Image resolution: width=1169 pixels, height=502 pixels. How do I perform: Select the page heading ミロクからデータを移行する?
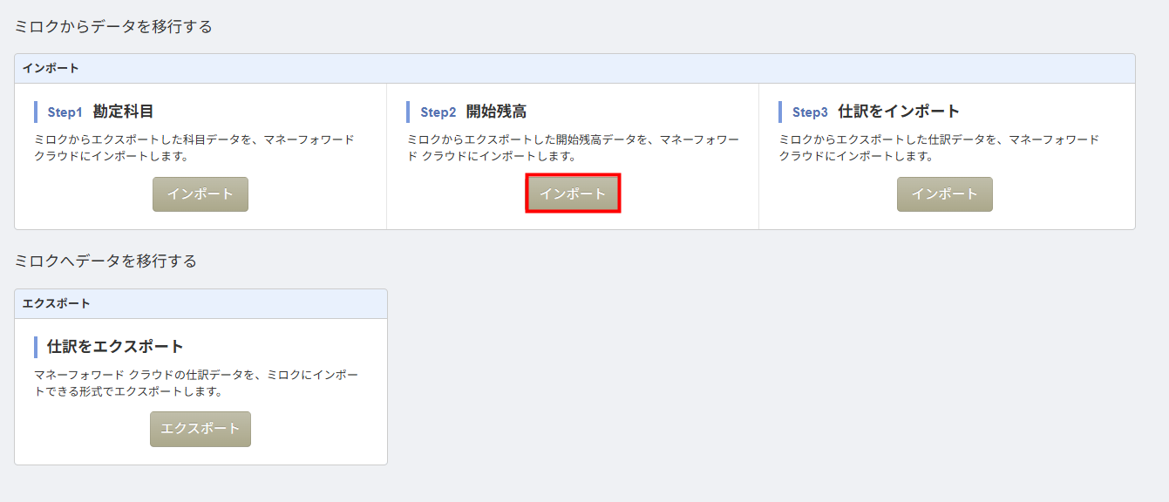[113, 26]
